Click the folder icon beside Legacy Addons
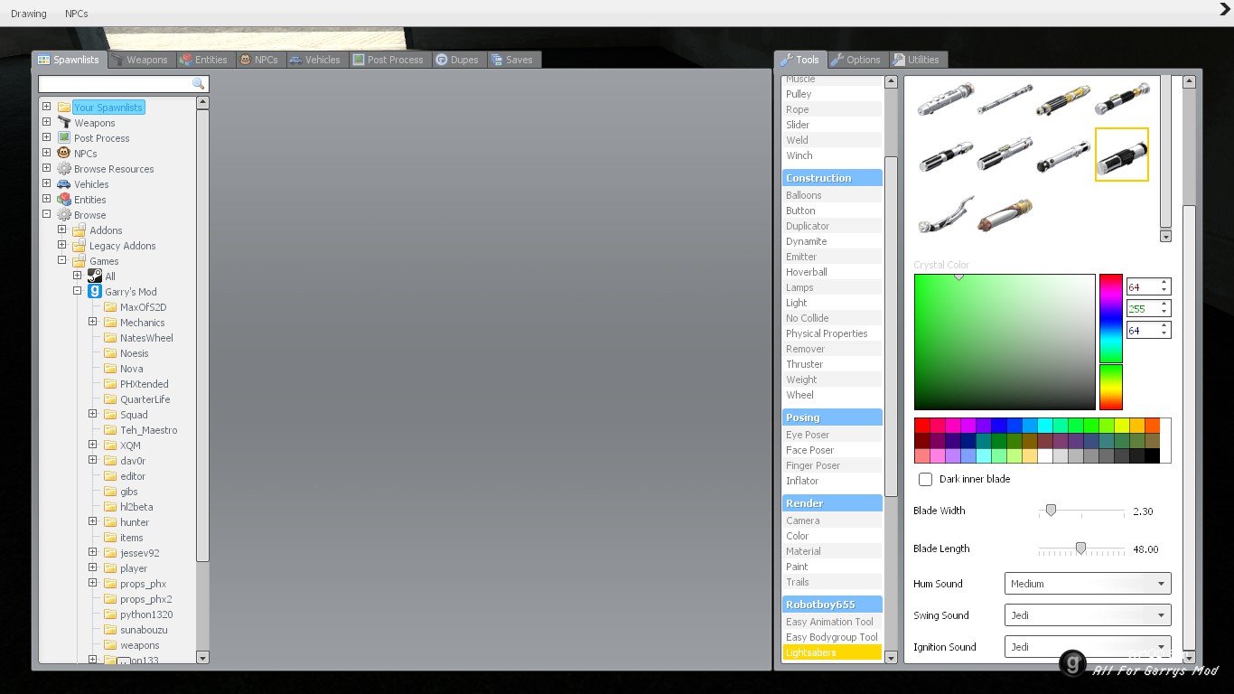1234x694 pixels. 79,245
